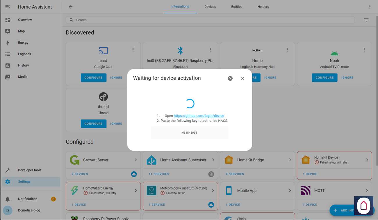Open options menu for the Bluetooth card
This screenshot has height=220, width=378.
click(x=210, y=50)
